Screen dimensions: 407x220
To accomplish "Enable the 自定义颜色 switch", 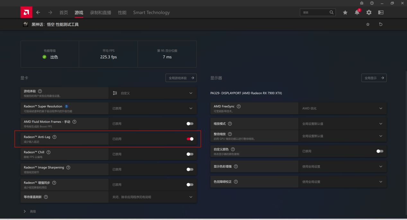I will 380,151.
